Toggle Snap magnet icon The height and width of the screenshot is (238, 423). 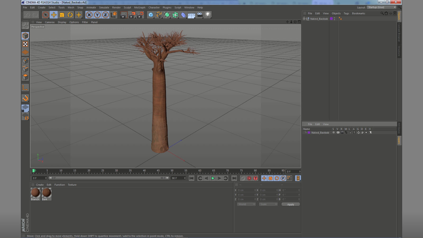[25, 98]
